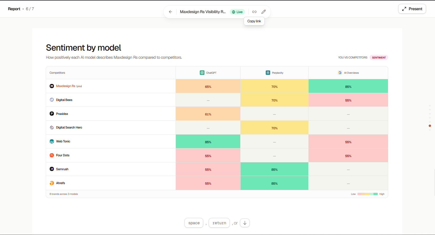This screenshot has height=235, width=435.
Task: Click the ChatGPT logo icon
Action: (x=202, y=73)
